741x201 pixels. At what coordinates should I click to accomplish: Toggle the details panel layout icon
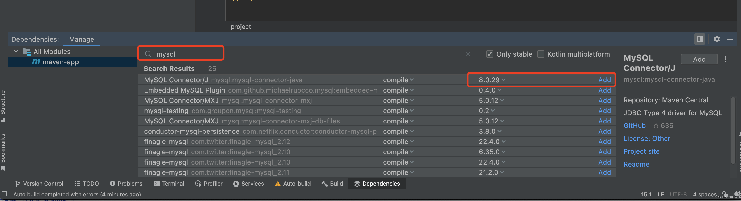(x=700, y=39)
